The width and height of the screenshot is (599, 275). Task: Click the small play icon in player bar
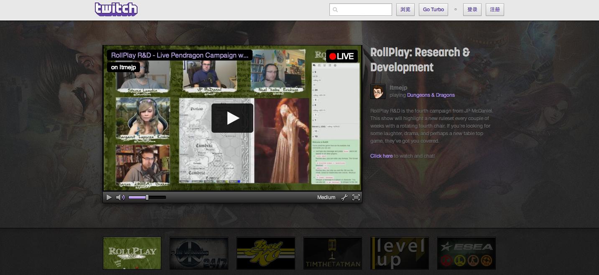click(109, 197)
